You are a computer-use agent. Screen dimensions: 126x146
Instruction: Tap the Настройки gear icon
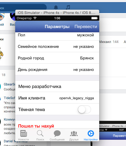point(91,133)
